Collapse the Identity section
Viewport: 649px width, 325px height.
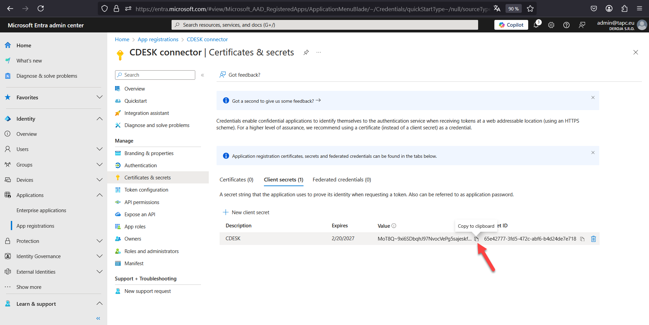[x=99, y=119]
